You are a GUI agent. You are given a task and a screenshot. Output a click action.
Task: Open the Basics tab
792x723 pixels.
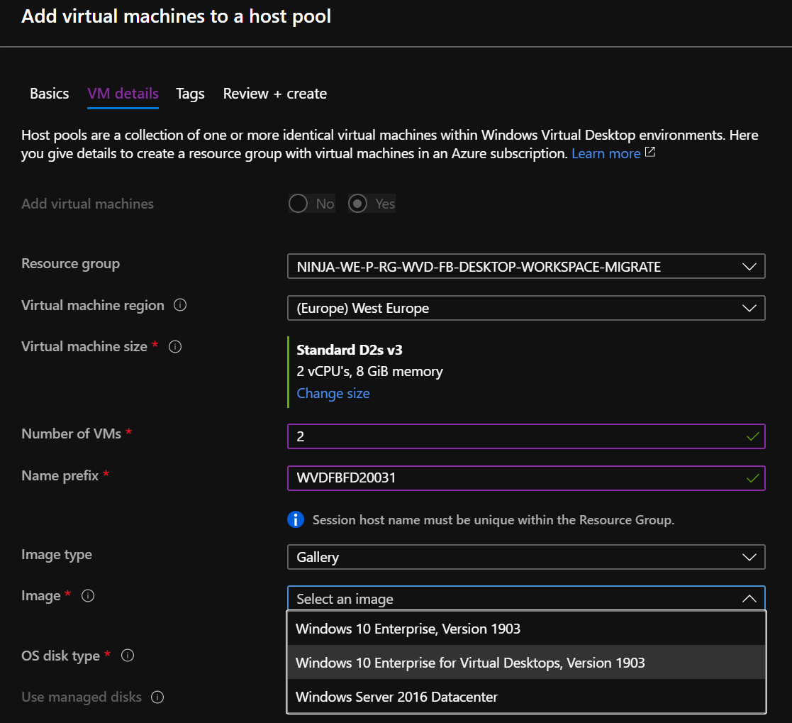tap(49, 94)
